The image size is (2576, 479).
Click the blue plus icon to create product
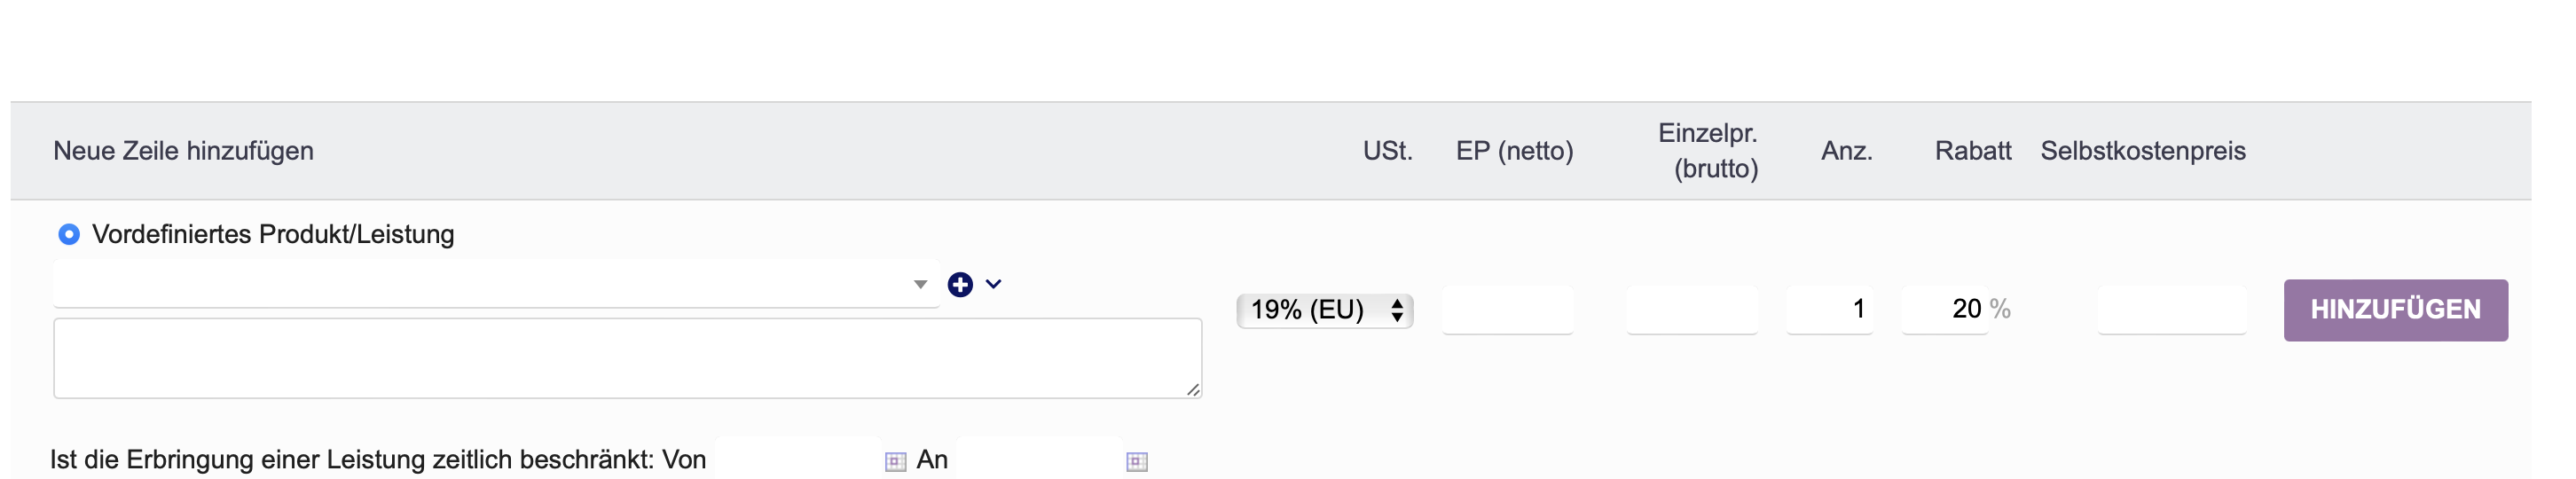coord(960,285)
